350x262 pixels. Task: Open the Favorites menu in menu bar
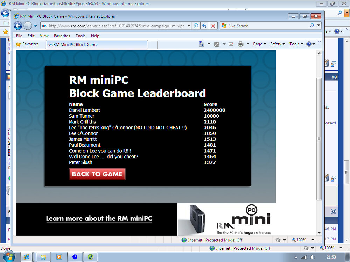tap(62, 36)
